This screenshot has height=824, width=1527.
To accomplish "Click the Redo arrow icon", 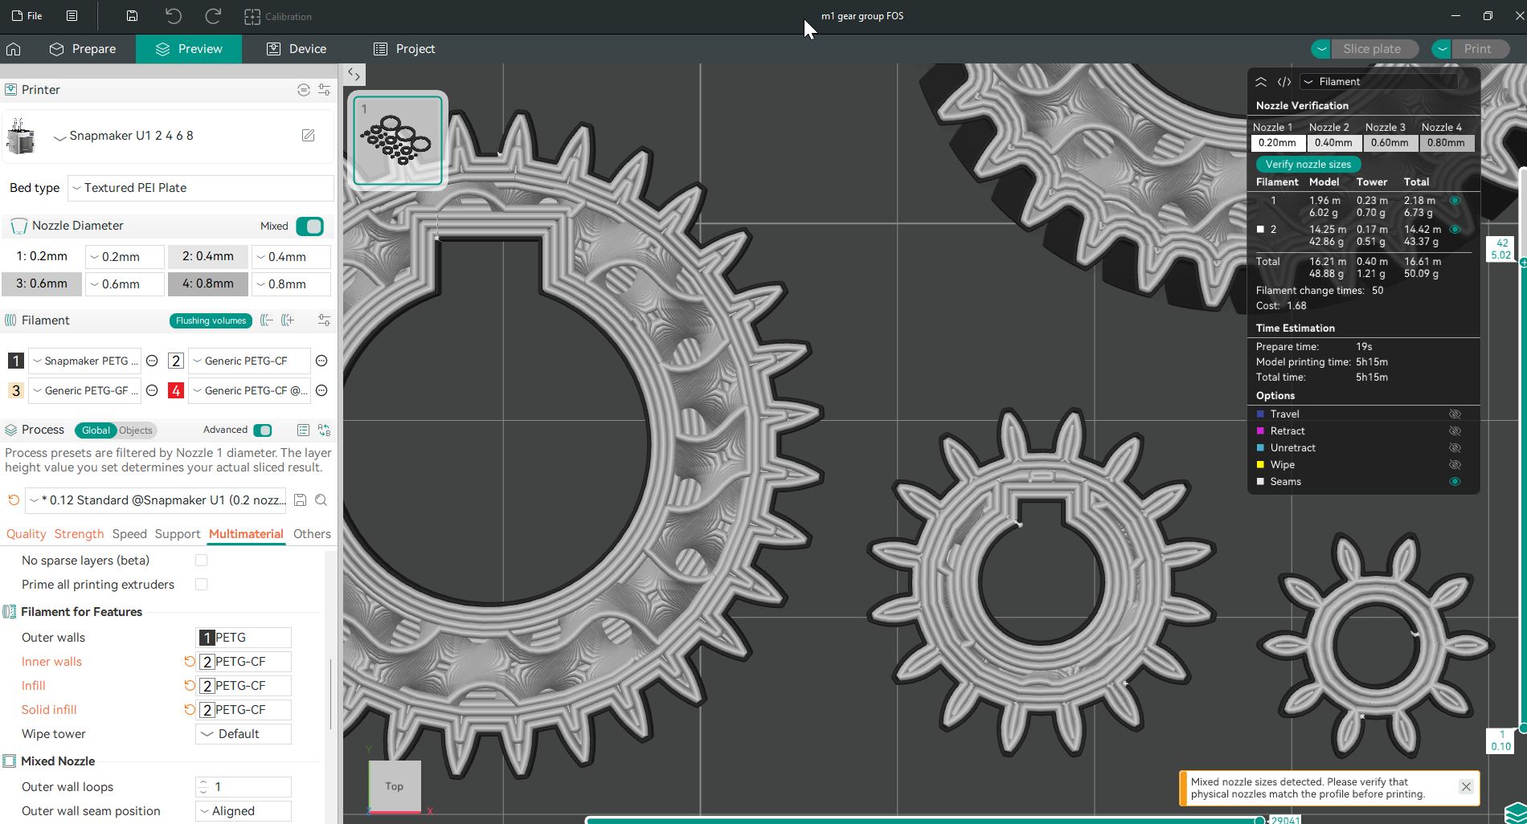I will (213, 16).
